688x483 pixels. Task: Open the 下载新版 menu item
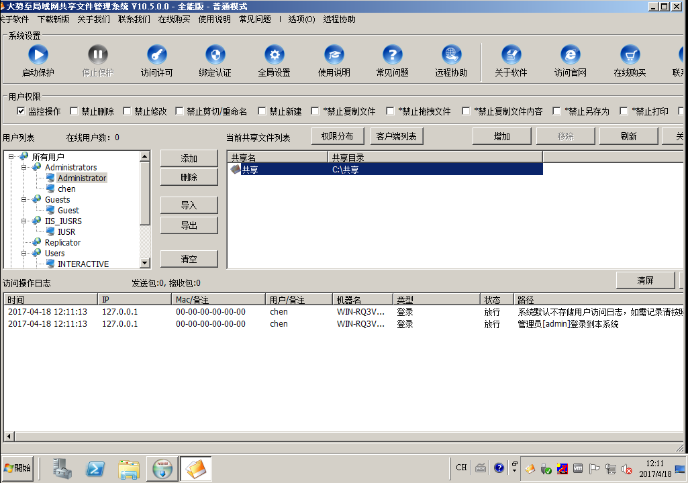pos(53,19)
